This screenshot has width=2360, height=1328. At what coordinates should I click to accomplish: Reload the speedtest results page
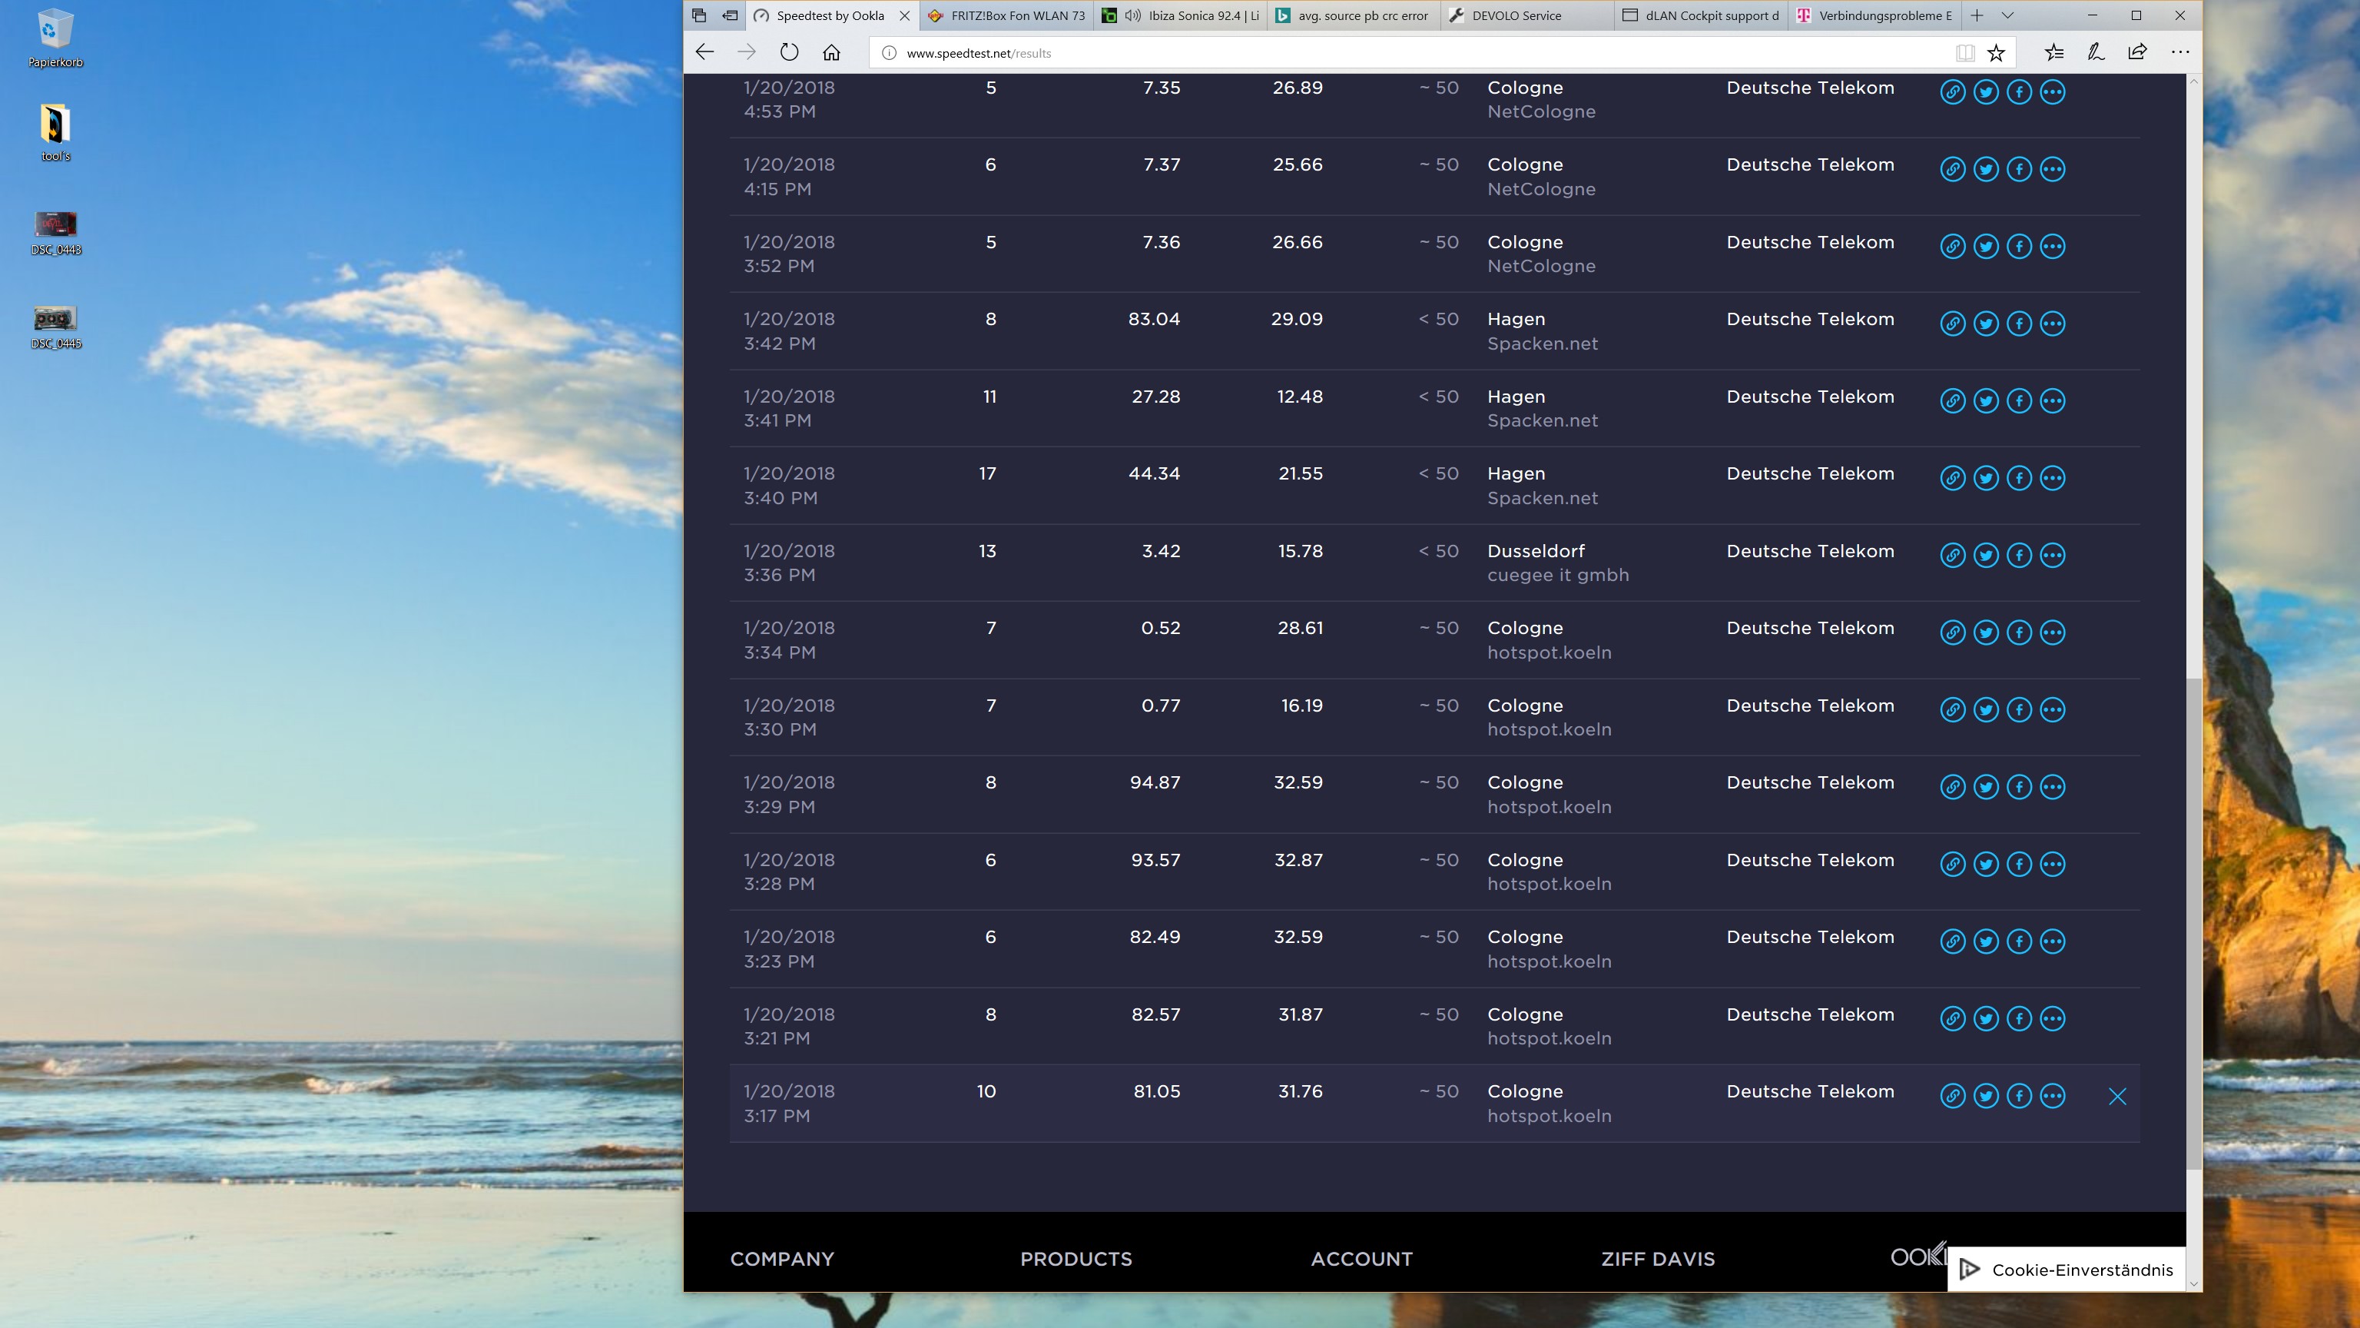(789, 52)
